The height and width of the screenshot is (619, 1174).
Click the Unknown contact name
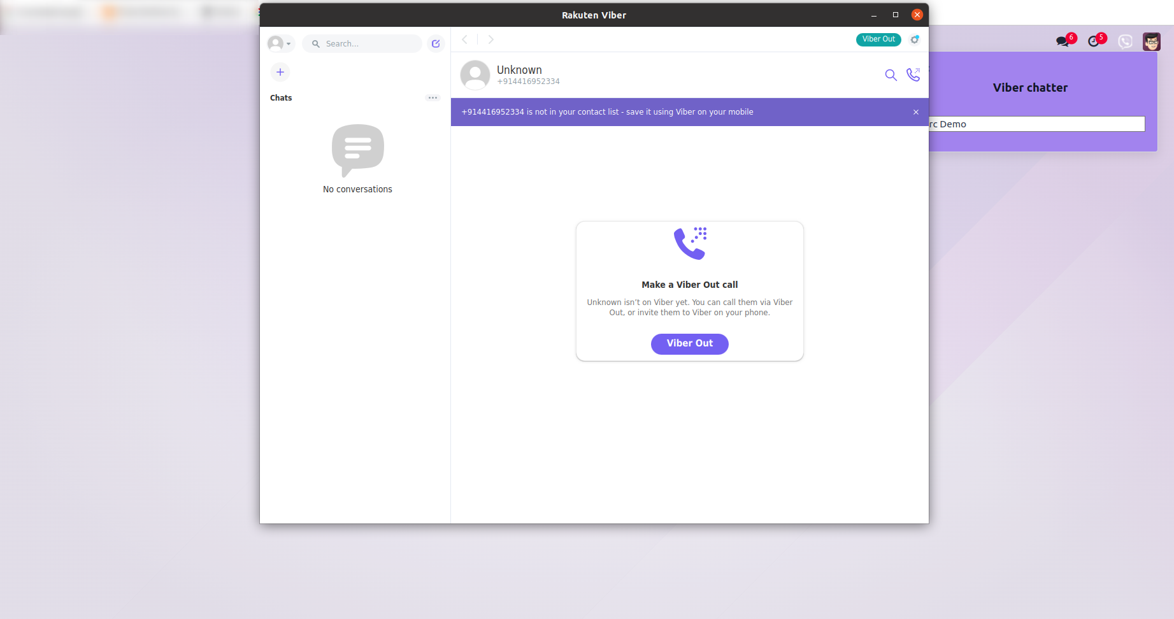pyautogui.click(x=519, y=70)
